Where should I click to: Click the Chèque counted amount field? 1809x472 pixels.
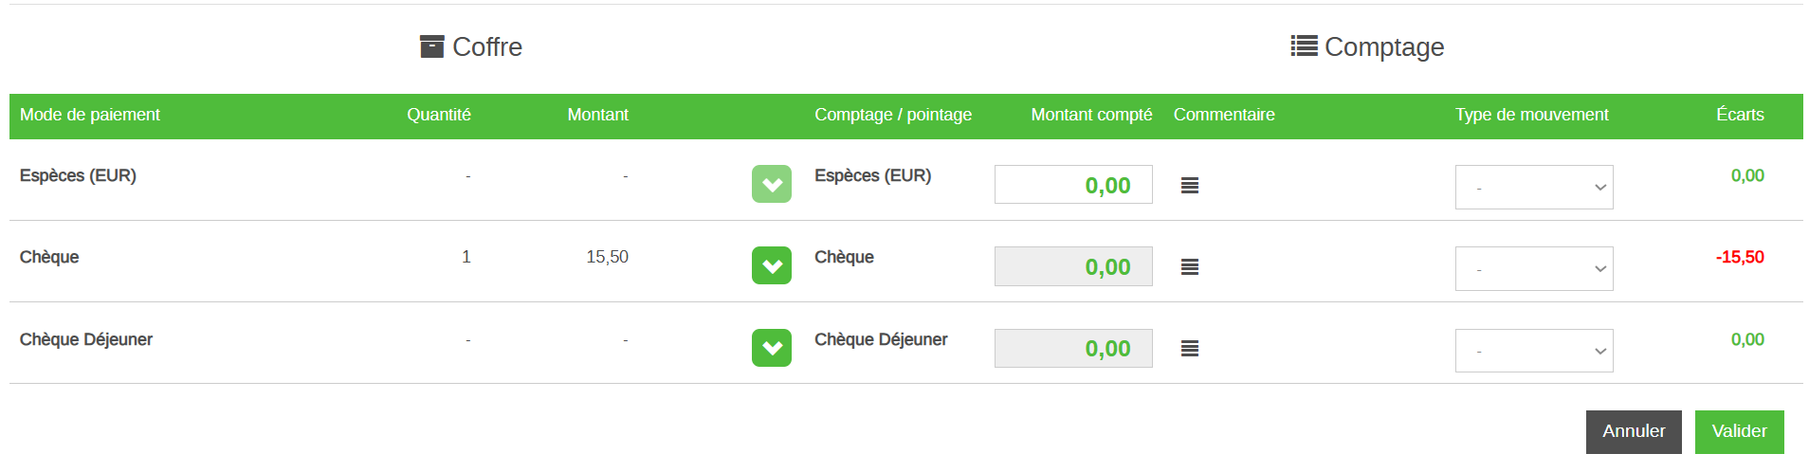point(1072,266)
